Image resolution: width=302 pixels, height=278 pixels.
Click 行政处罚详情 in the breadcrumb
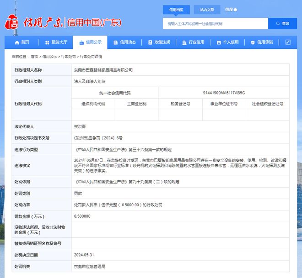pos(91,57)
